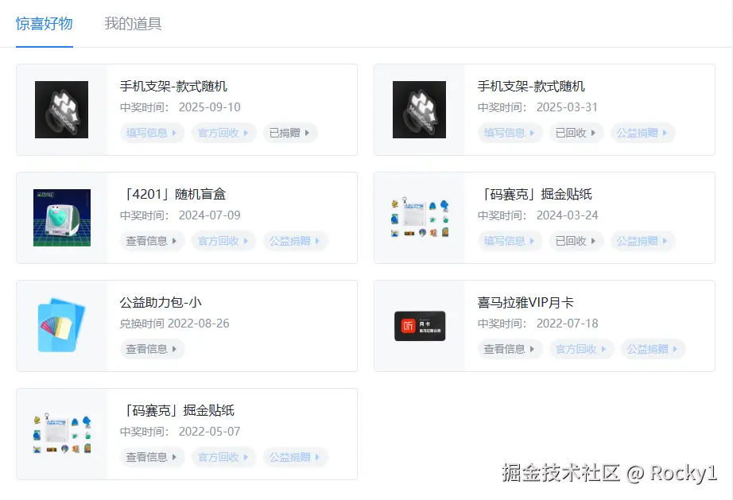This screenshot has width=733, height=500.
Task: Click the dark 手机支架 product thumbnail
Action: click(61, 109)
